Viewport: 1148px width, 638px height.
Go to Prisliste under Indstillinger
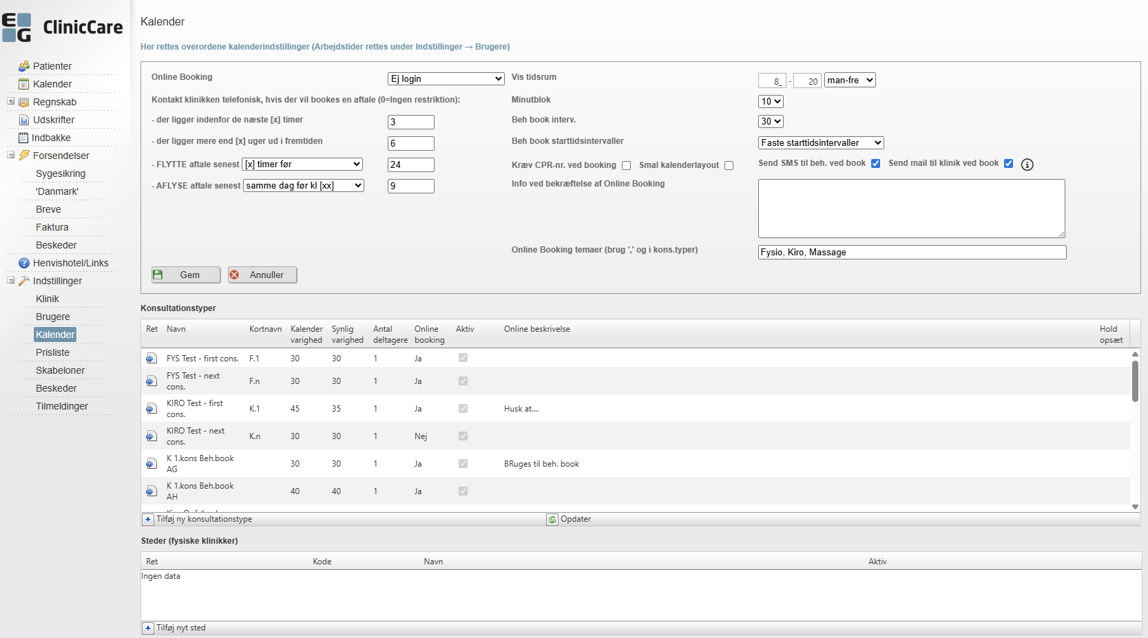click(x=52, y=352)
